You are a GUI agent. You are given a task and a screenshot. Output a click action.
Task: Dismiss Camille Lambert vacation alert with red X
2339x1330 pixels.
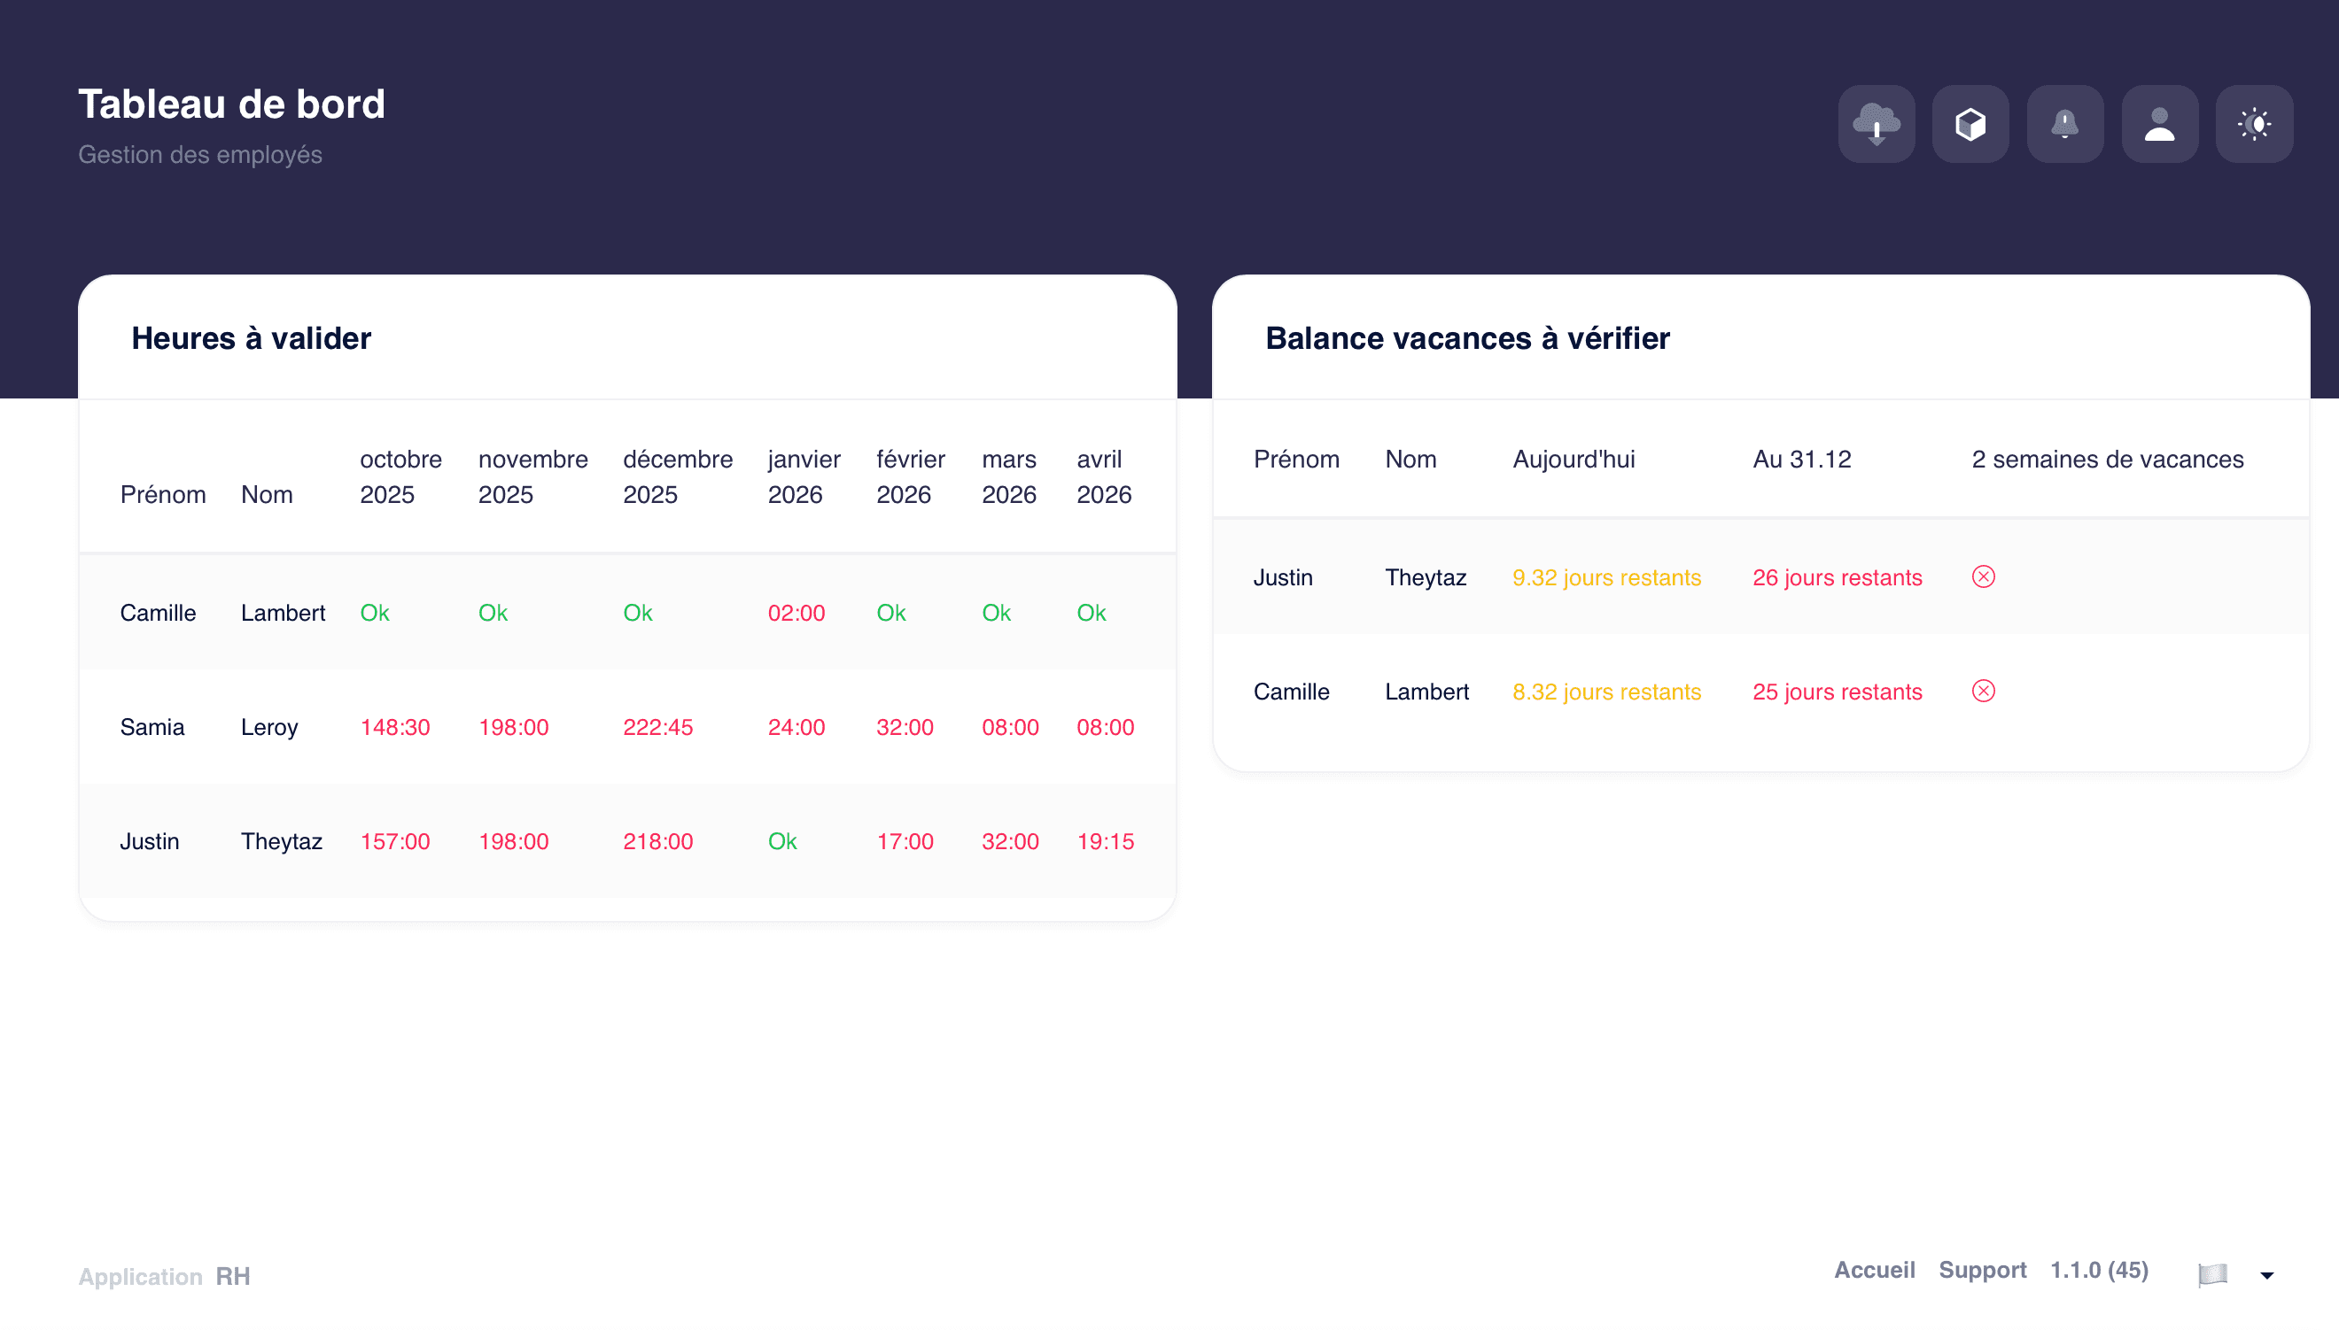(1984, 692)
